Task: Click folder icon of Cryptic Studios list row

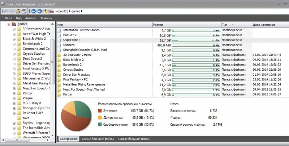Action: (x=59, y=70)
